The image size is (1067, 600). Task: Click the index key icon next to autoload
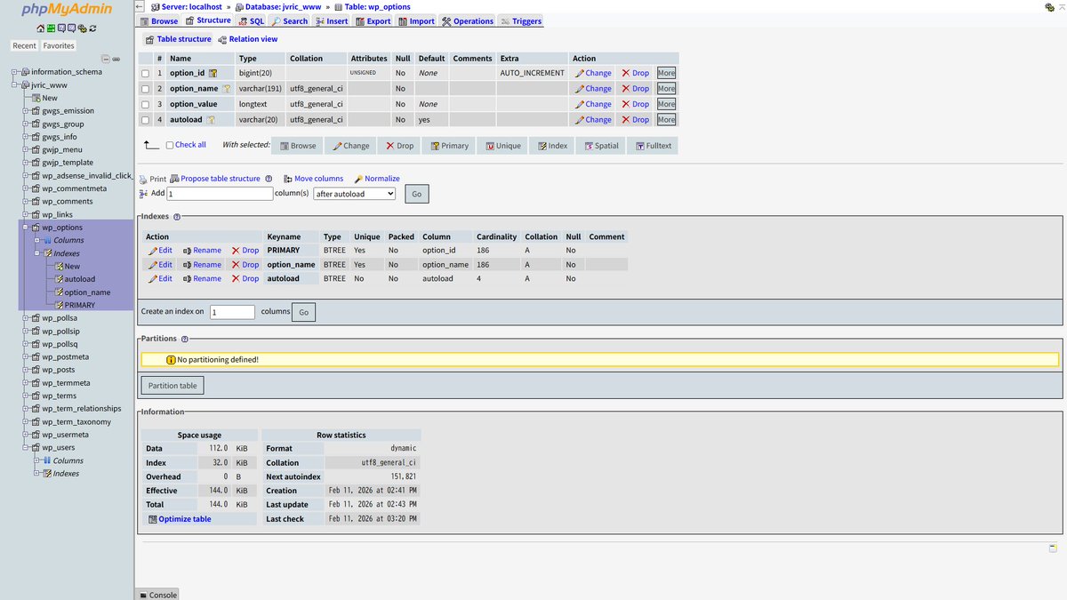click(212, 120)
